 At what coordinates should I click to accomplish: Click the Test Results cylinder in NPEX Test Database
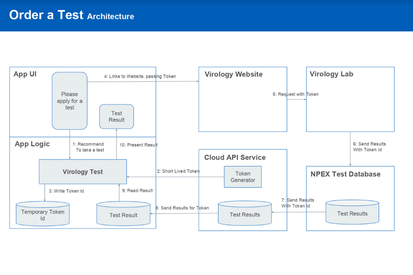[x=352, y=212]
